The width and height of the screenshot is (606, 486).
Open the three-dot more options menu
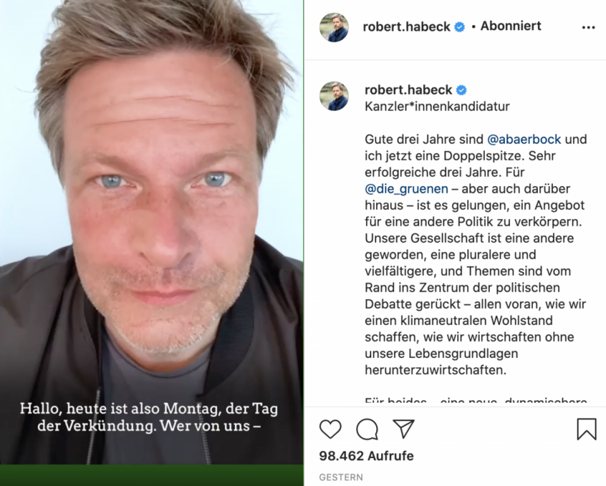point(588,27)
